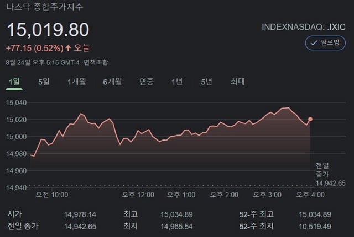The image size is (354, 237).
Task: Click the index price 15,019.80
Action: [x=48, y=29]
